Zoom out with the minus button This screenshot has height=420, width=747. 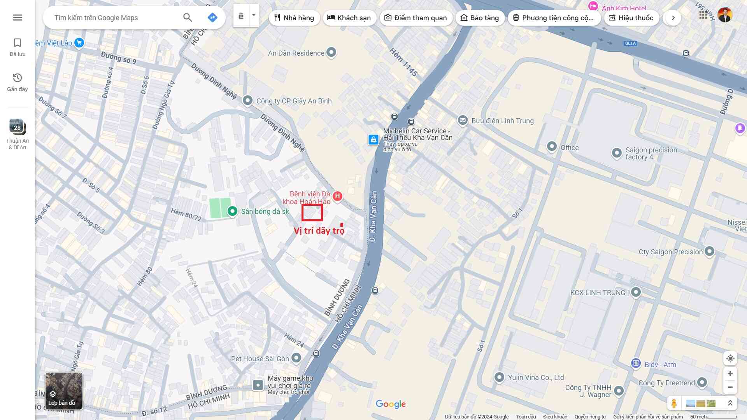(x=730, y=387)
